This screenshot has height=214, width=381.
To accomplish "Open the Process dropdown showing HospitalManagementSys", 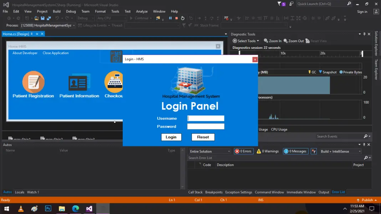I will click(x=48, y=25).
